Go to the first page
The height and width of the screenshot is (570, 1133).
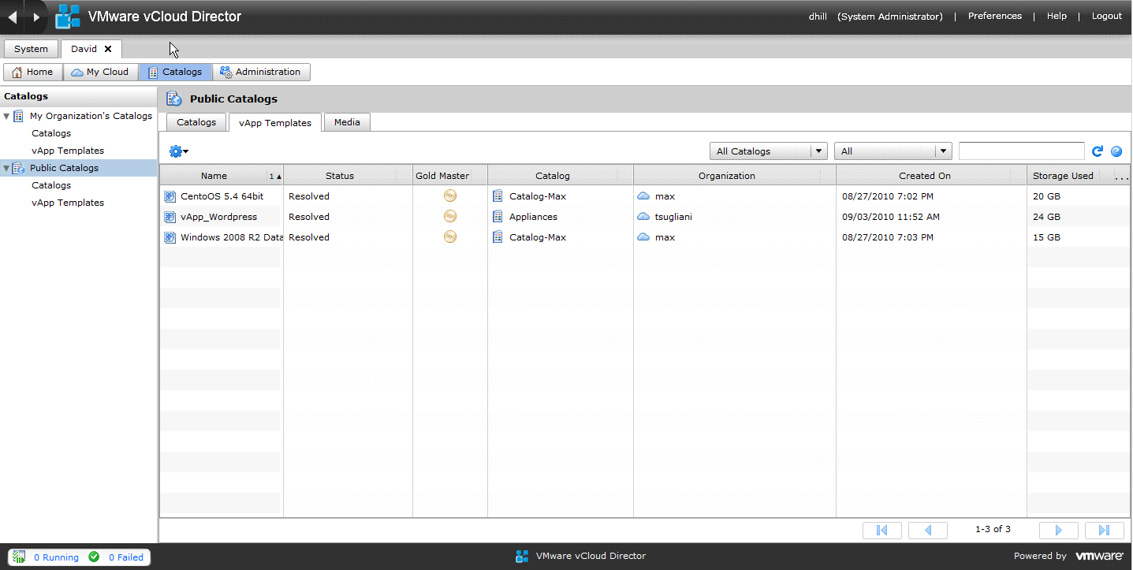point(882,530)
